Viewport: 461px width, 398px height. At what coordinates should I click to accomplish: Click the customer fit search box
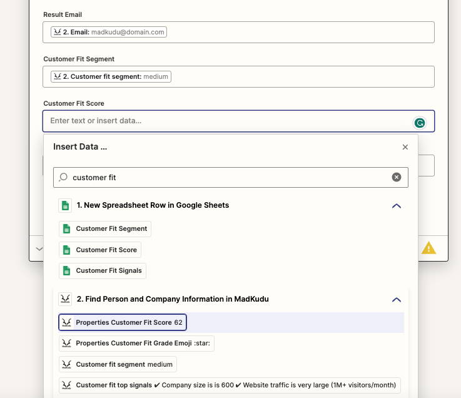click(230, 177)
